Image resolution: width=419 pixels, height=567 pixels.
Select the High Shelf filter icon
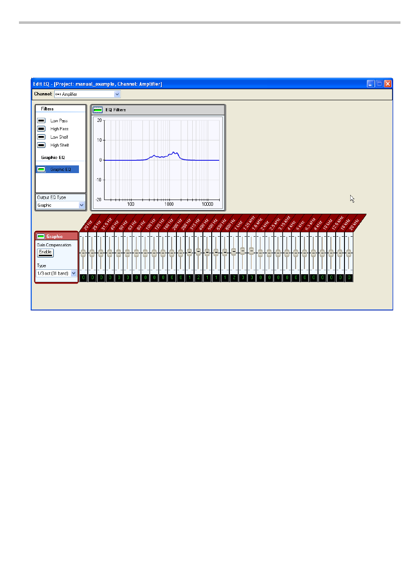coord(41,145)
